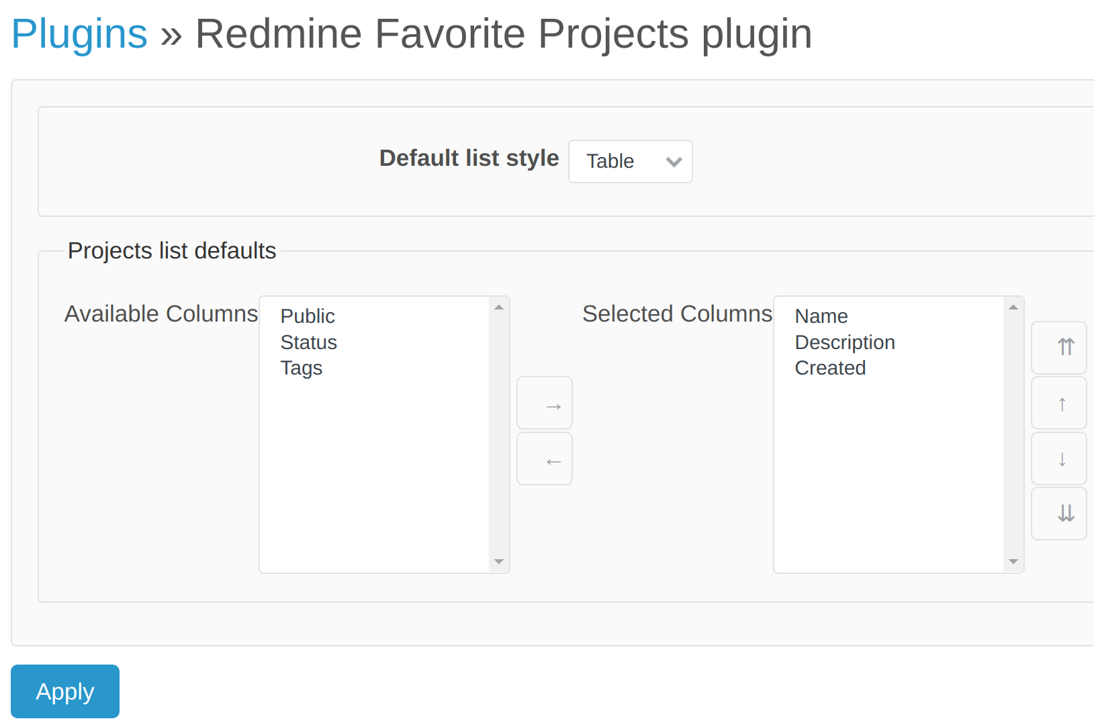Screen dimensions: 1094x727
Task: Click the Selected Columns scrollbar down arrow
Action: tap(1013, 562)
